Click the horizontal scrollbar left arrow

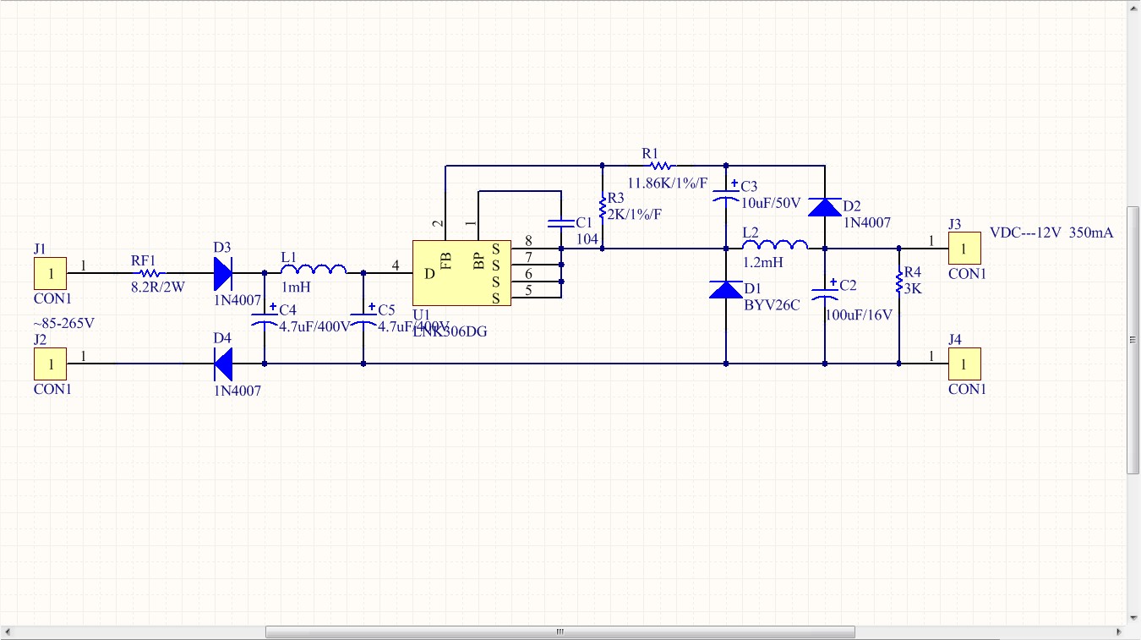[7, 632]
